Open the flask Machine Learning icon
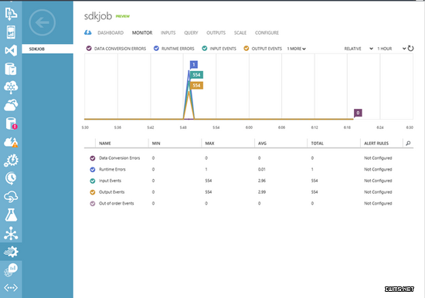Viewport: 425px width, 298px height. [11, 215]
